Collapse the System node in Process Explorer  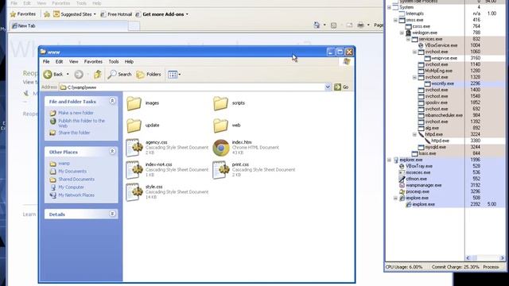coord(389,7)
